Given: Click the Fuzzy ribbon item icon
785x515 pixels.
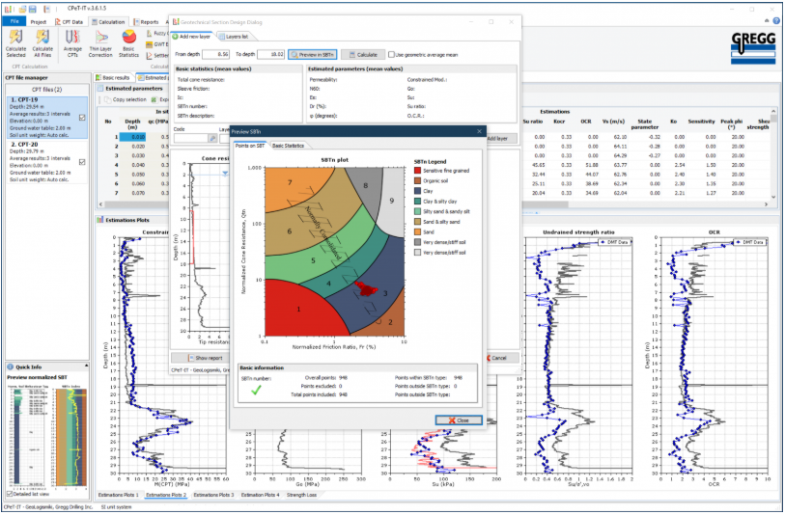Looking at the screenshot, I should pos(150,33).
